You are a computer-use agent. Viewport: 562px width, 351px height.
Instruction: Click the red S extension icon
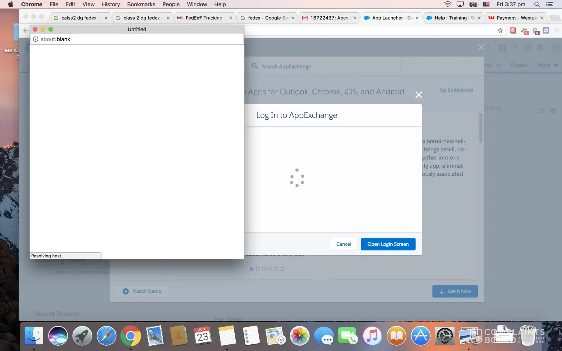click(x=513, y=31)
